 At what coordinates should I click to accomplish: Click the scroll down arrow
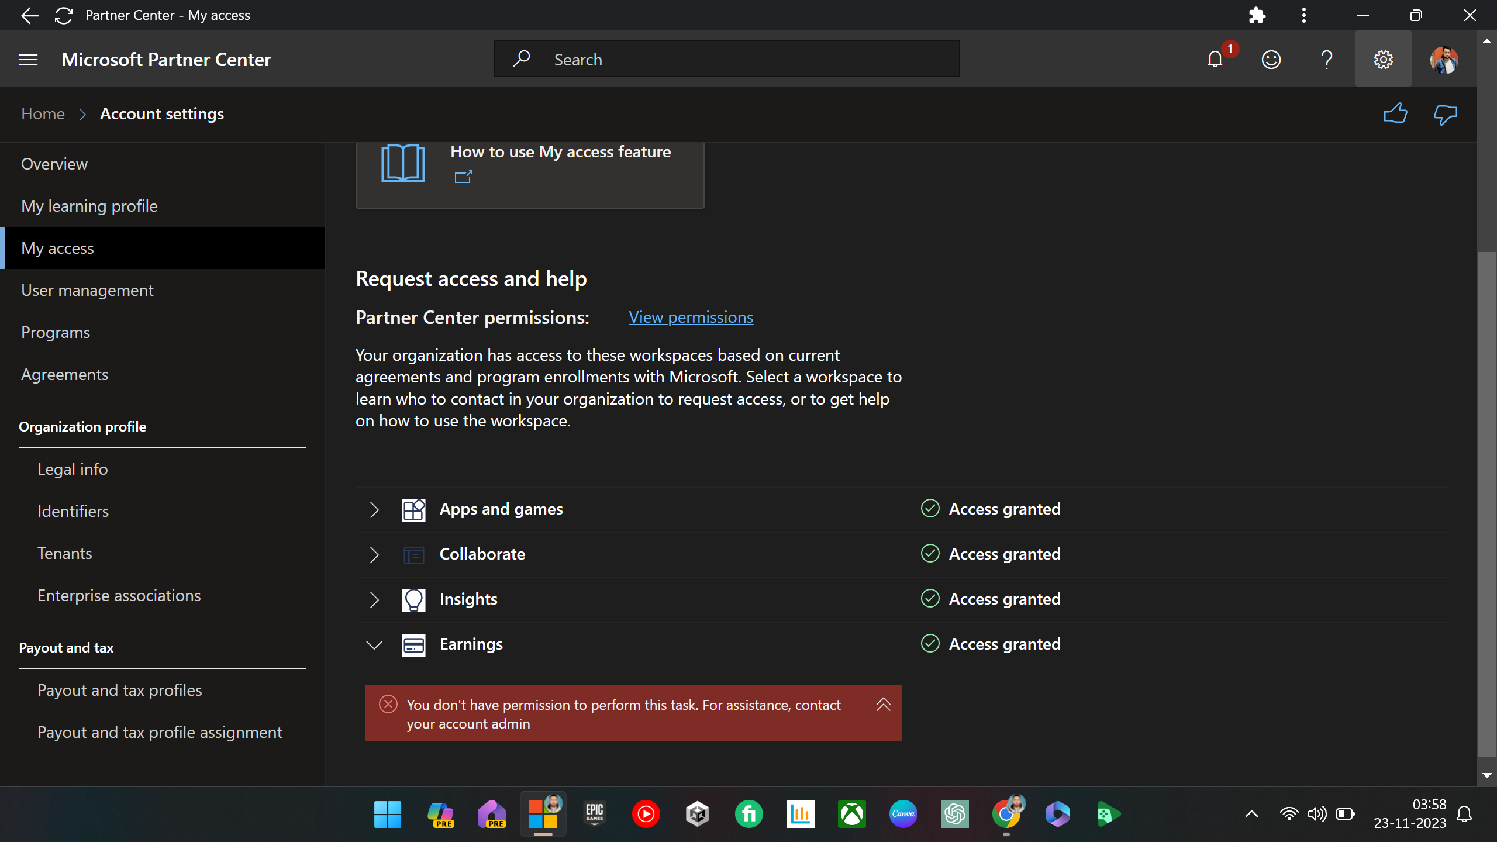pos(1486,775)
